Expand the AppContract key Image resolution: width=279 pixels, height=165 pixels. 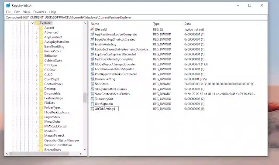click(37, 38)
